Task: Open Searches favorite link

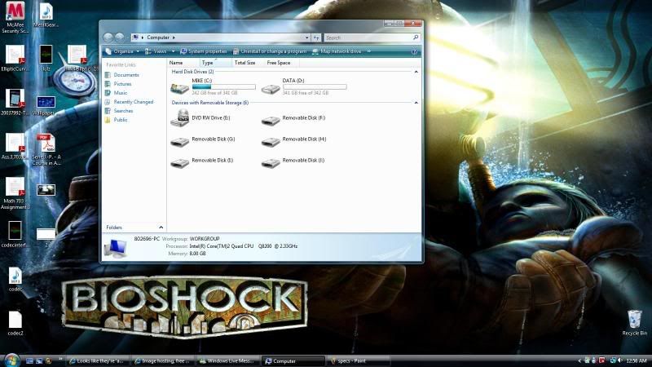Action: coord(119,111)
